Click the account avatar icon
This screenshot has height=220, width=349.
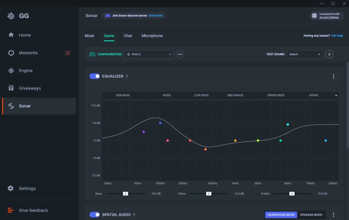click(x=314, y=16)
